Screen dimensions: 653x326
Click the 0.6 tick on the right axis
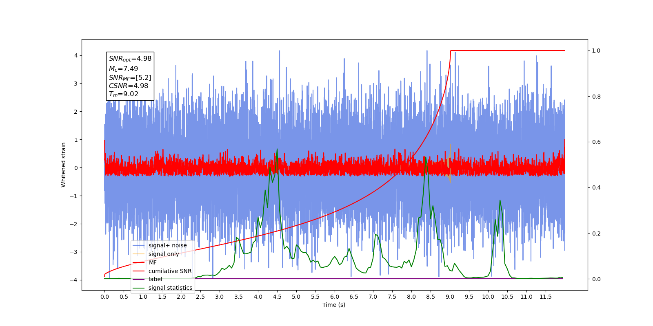[x=596, y=142]
